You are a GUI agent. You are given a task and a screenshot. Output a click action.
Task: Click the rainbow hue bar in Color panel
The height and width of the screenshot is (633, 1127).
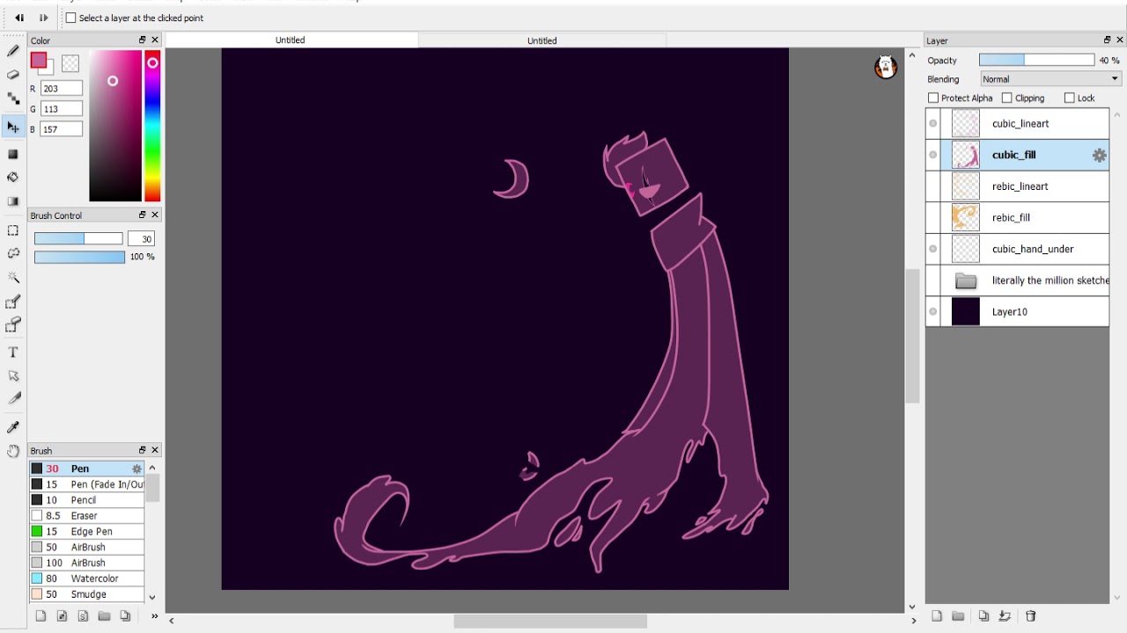(152, 126)
